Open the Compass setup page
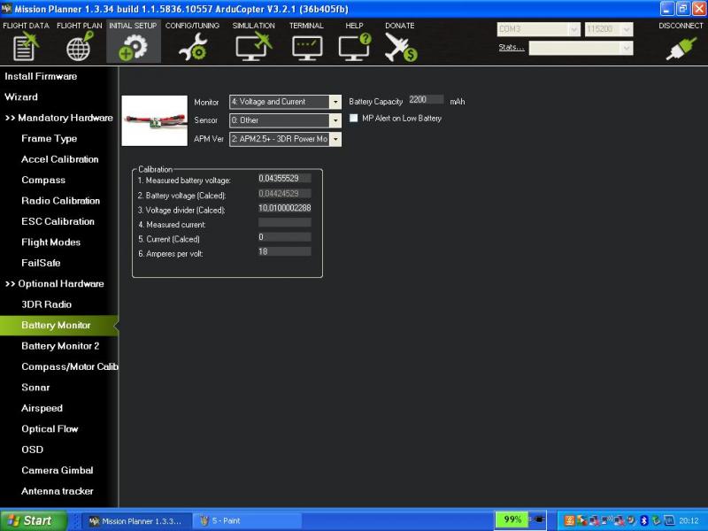708x531 pixels. point(43,181)
